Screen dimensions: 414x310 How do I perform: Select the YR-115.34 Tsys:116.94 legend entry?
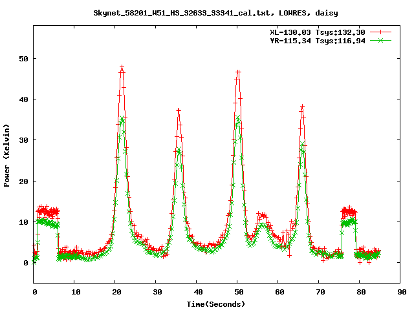[318, 41]
